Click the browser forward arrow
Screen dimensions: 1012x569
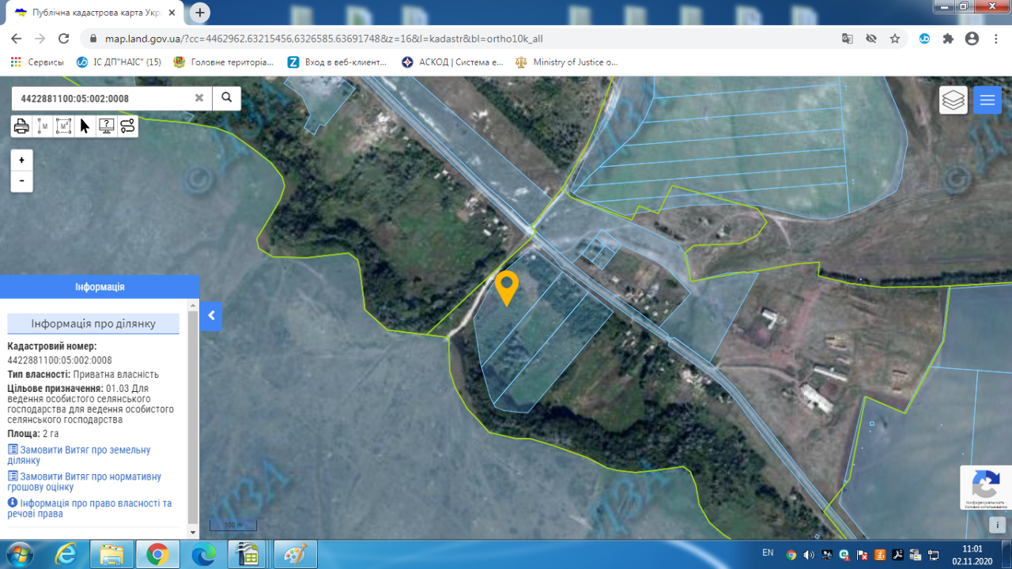pos(40,38)
